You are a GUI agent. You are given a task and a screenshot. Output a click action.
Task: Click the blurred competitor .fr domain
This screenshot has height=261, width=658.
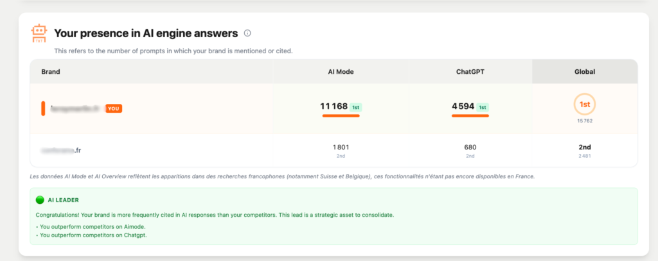coord(61,150)
